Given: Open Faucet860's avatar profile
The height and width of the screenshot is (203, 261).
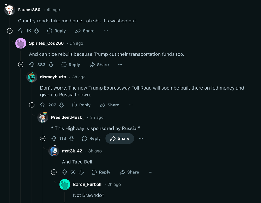Looking at the screenshot, I should pos(10,10).
